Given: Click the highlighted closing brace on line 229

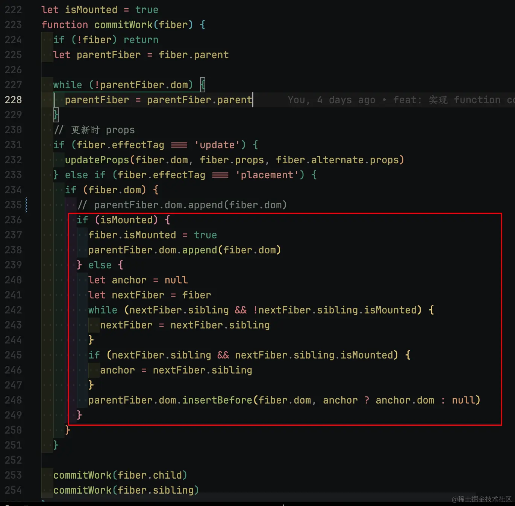Looking at the screenshot, I should [56, 115].
